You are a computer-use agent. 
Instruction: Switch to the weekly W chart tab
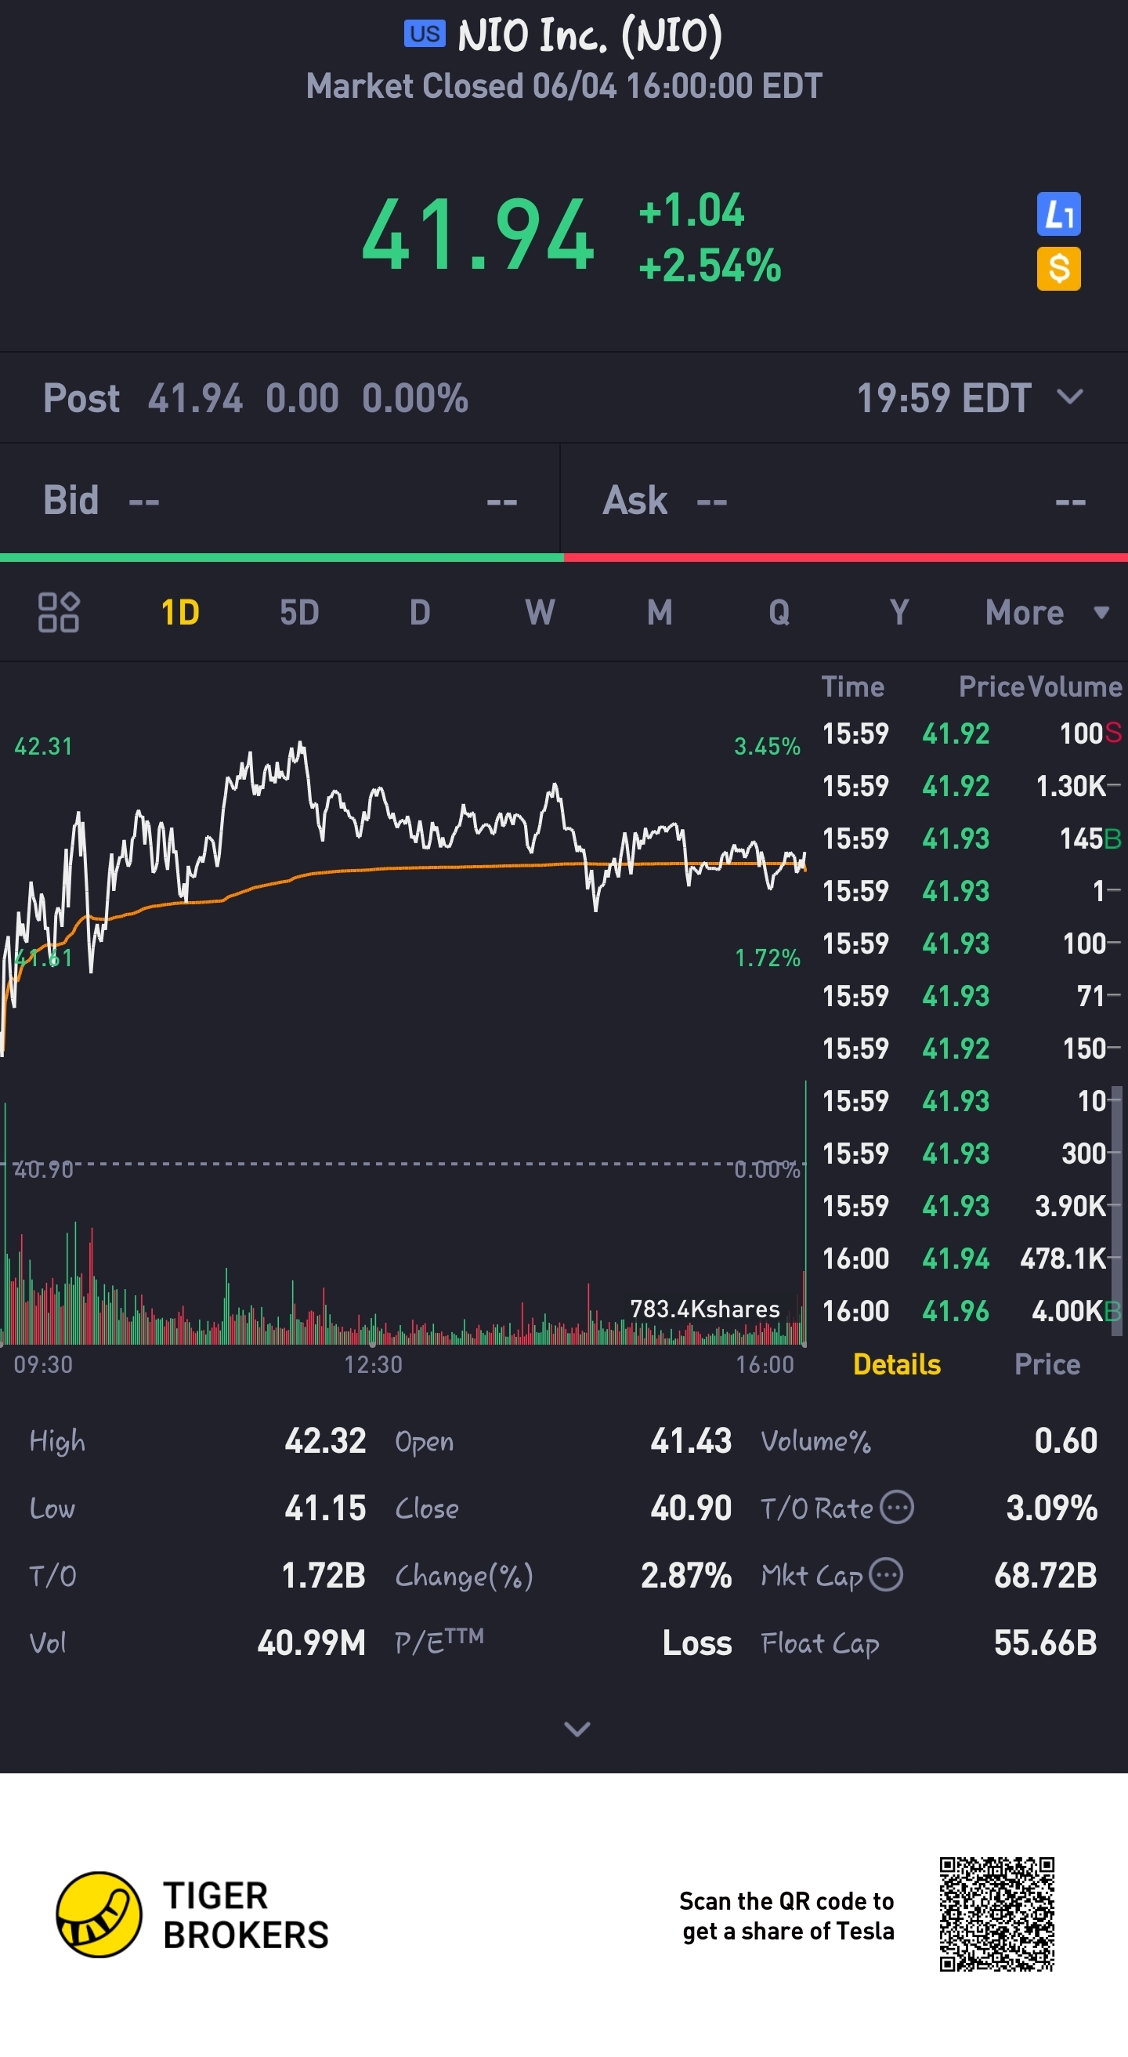tap(540, 613)
